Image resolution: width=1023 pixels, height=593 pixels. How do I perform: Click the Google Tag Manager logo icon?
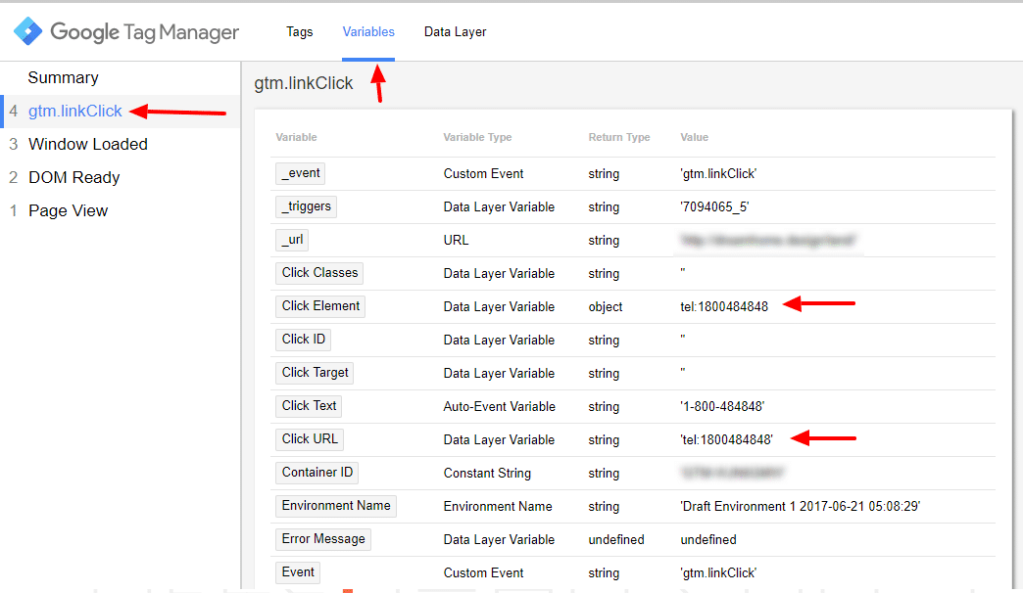[27, 32]
